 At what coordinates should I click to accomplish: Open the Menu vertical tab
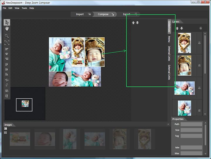click(x=169, y=39)
